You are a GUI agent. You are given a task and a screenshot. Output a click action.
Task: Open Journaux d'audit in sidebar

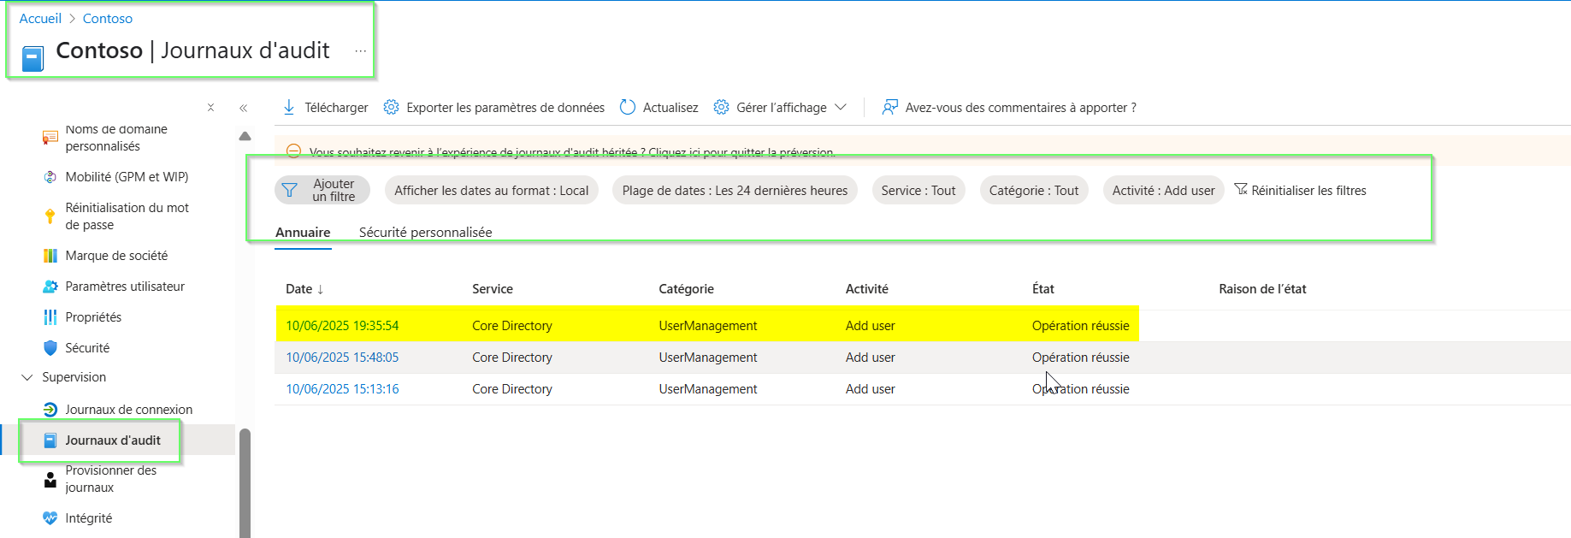113,440
